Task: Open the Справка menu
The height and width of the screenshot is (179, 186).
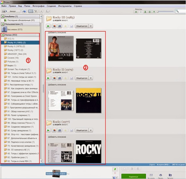Action: pos(78,6)
